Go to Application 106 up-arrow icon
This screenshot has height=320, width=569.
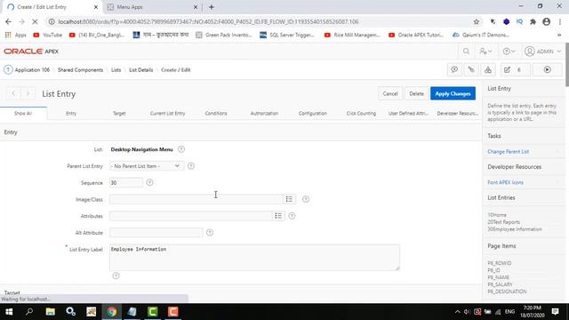point(8,69)
